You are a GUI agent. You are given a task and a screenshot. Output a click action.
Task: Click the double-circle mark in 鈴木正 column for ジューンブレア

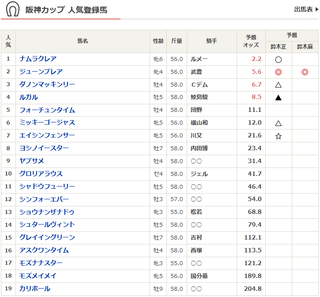[279, 72]
